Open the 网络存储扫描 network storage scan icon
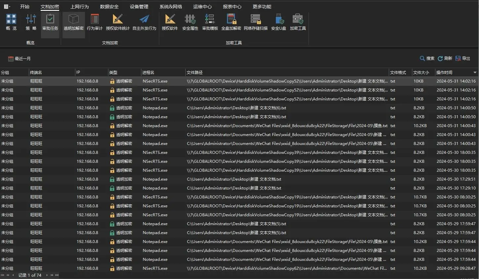 (x=256, y=19)
